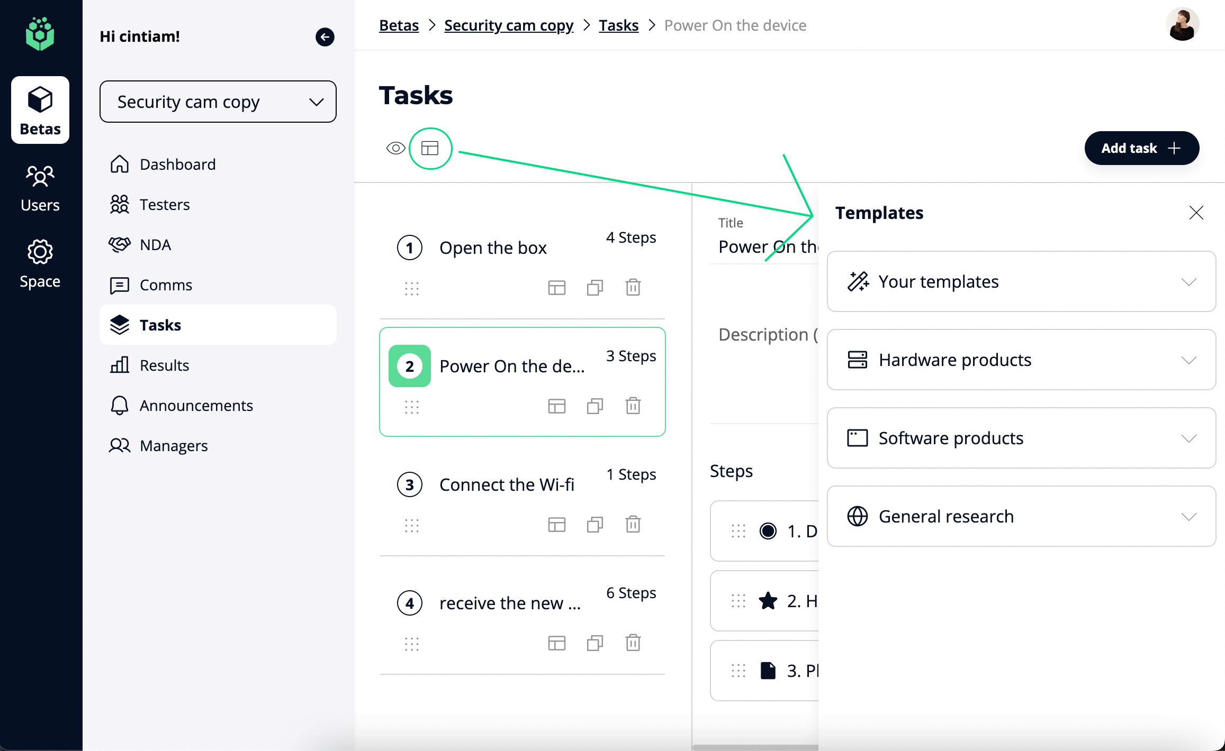The image size is (1225, 751).
Task: Delete the 'receive the new' task
Action: pos(633,643)
